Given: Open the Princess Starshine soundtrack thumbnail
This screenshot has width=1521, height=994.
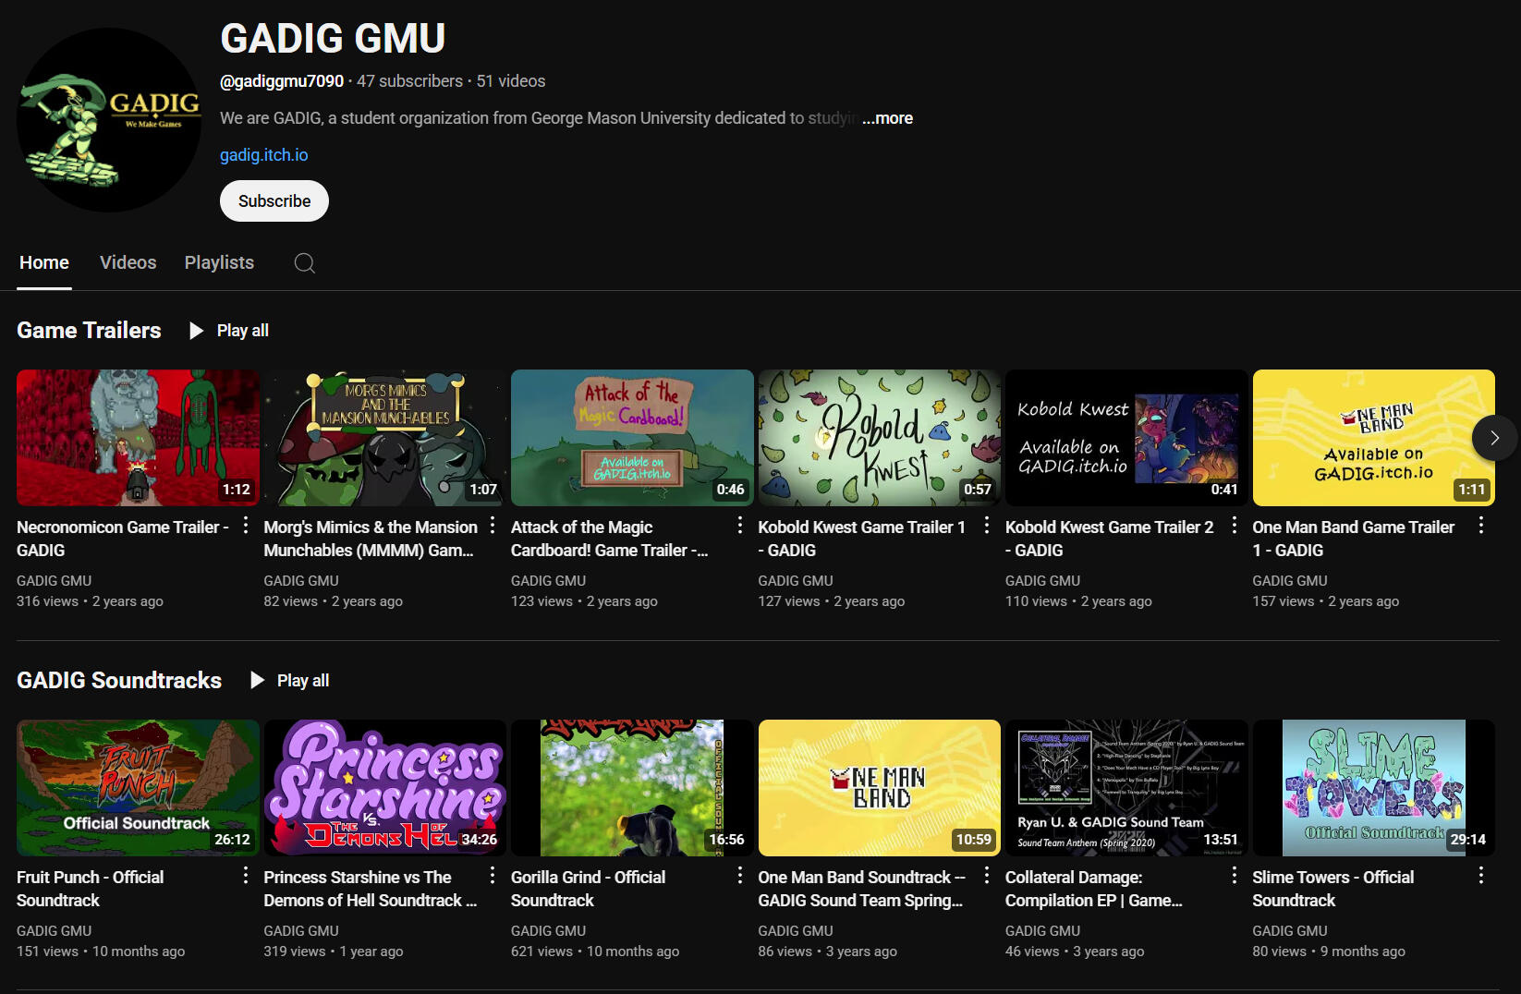Looking at the screenshot, I should [384, 788].
